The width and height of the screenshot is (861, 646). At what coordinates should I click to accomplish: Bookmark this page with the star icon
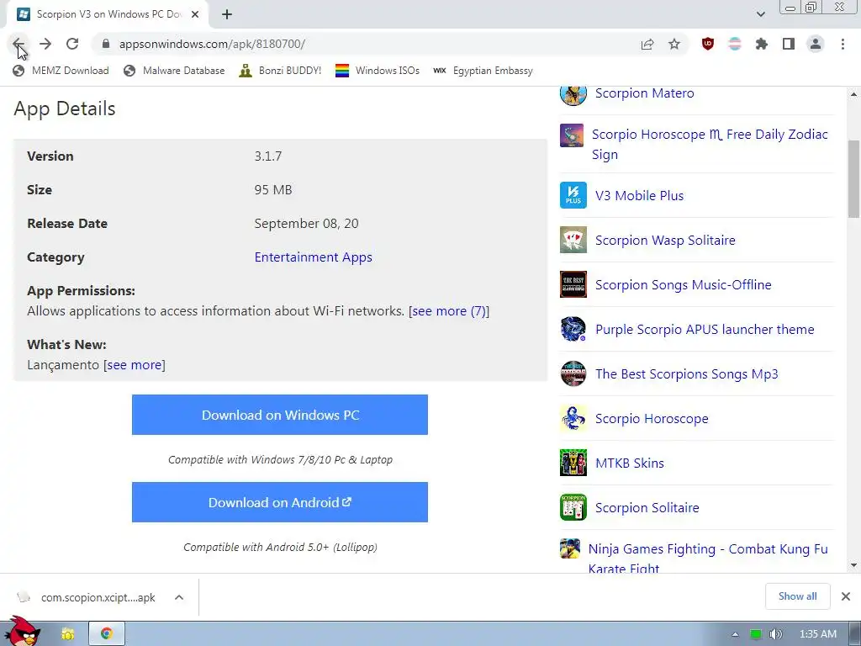674,44
